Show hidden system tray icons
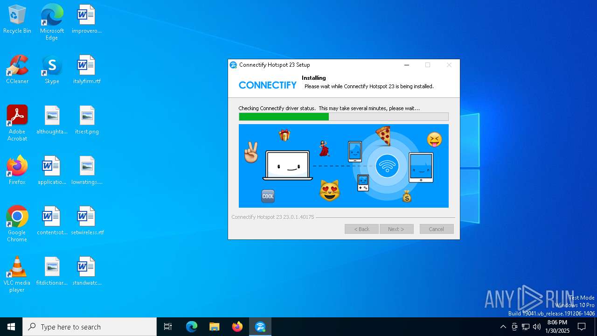The height and width of the screenshot is (336, 597). [503, 327]
